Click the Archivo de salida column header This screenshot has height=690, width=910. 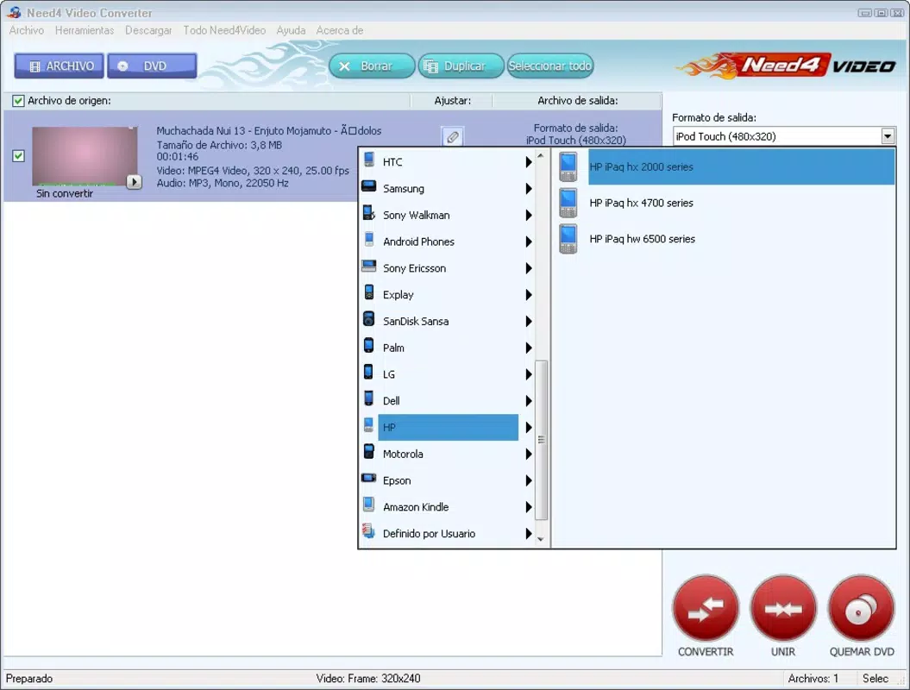click(x=577, y=100)
